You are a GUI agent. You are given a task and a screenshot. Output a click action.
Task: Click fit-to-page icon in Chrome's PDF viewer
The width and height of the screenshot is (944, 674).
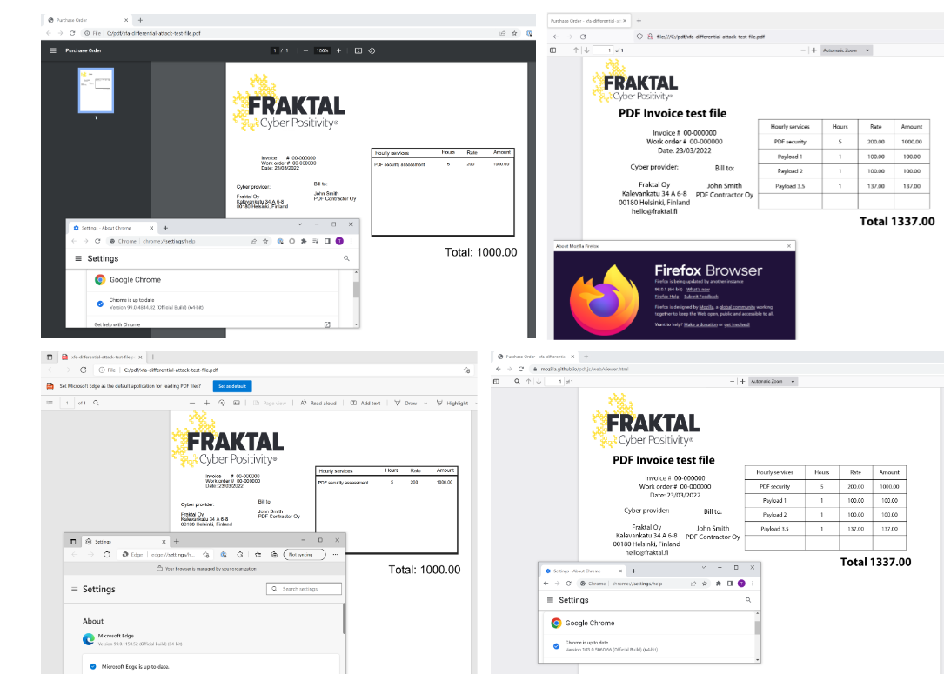pyautogui.click(x=358, y=50)
